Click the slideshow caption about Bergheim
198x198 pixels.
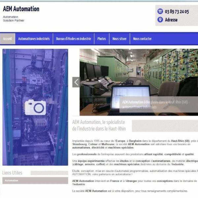tap(159, 105)
